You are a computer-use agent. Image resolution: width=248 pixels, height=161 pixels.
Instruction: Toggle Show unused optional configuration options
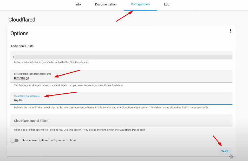click(15, 140)
